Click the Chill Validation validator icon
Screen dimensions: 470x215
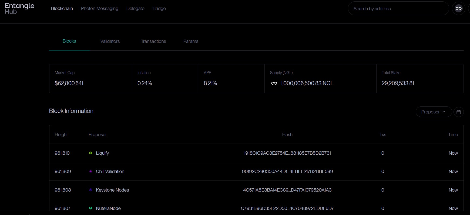pos(91,171)
